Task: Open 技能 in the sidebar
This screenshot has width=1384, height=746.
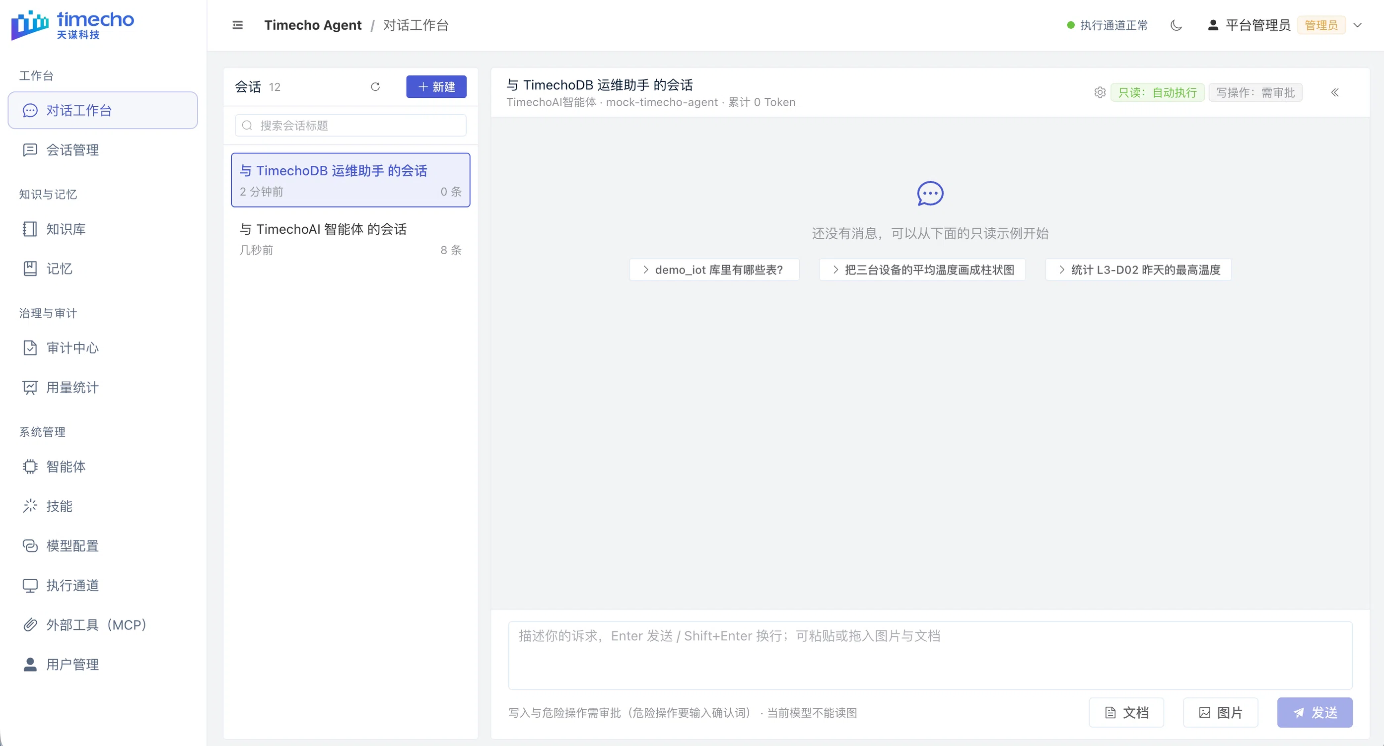Action: pos(103,506)
